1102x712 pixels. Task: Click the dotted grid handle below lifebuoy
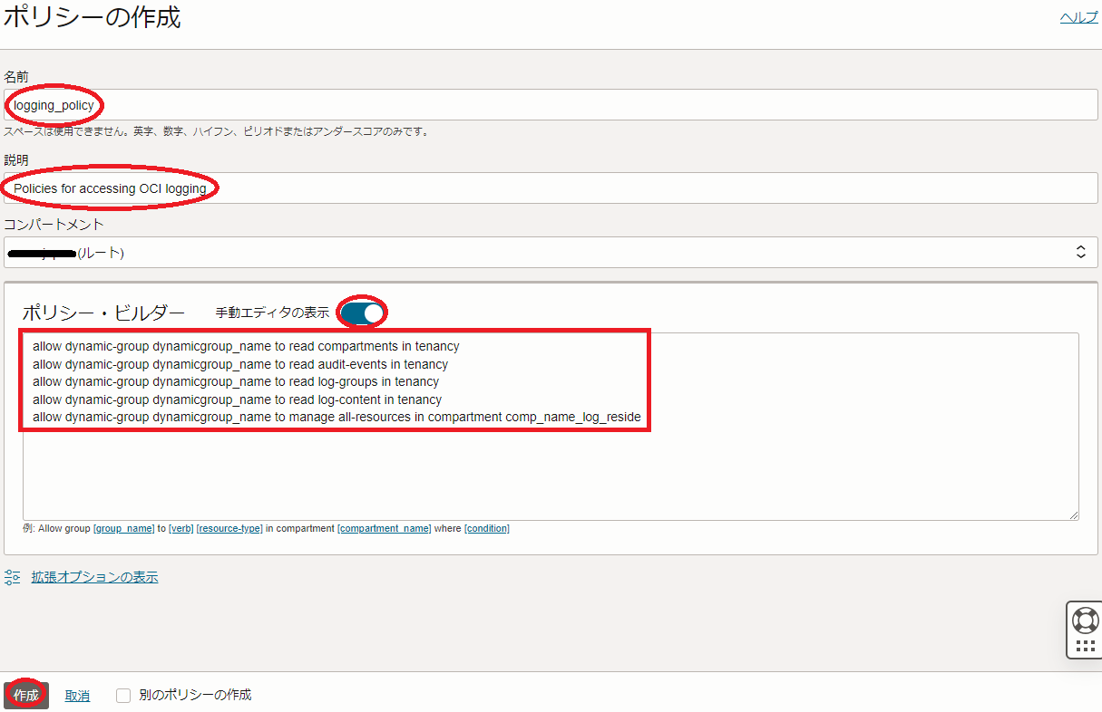coord(1085,646)
